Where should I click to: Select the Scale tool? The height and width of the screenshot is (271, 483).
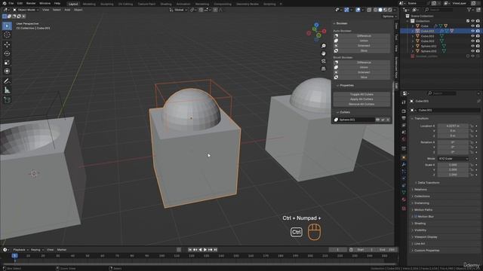[x=7, y=62]
